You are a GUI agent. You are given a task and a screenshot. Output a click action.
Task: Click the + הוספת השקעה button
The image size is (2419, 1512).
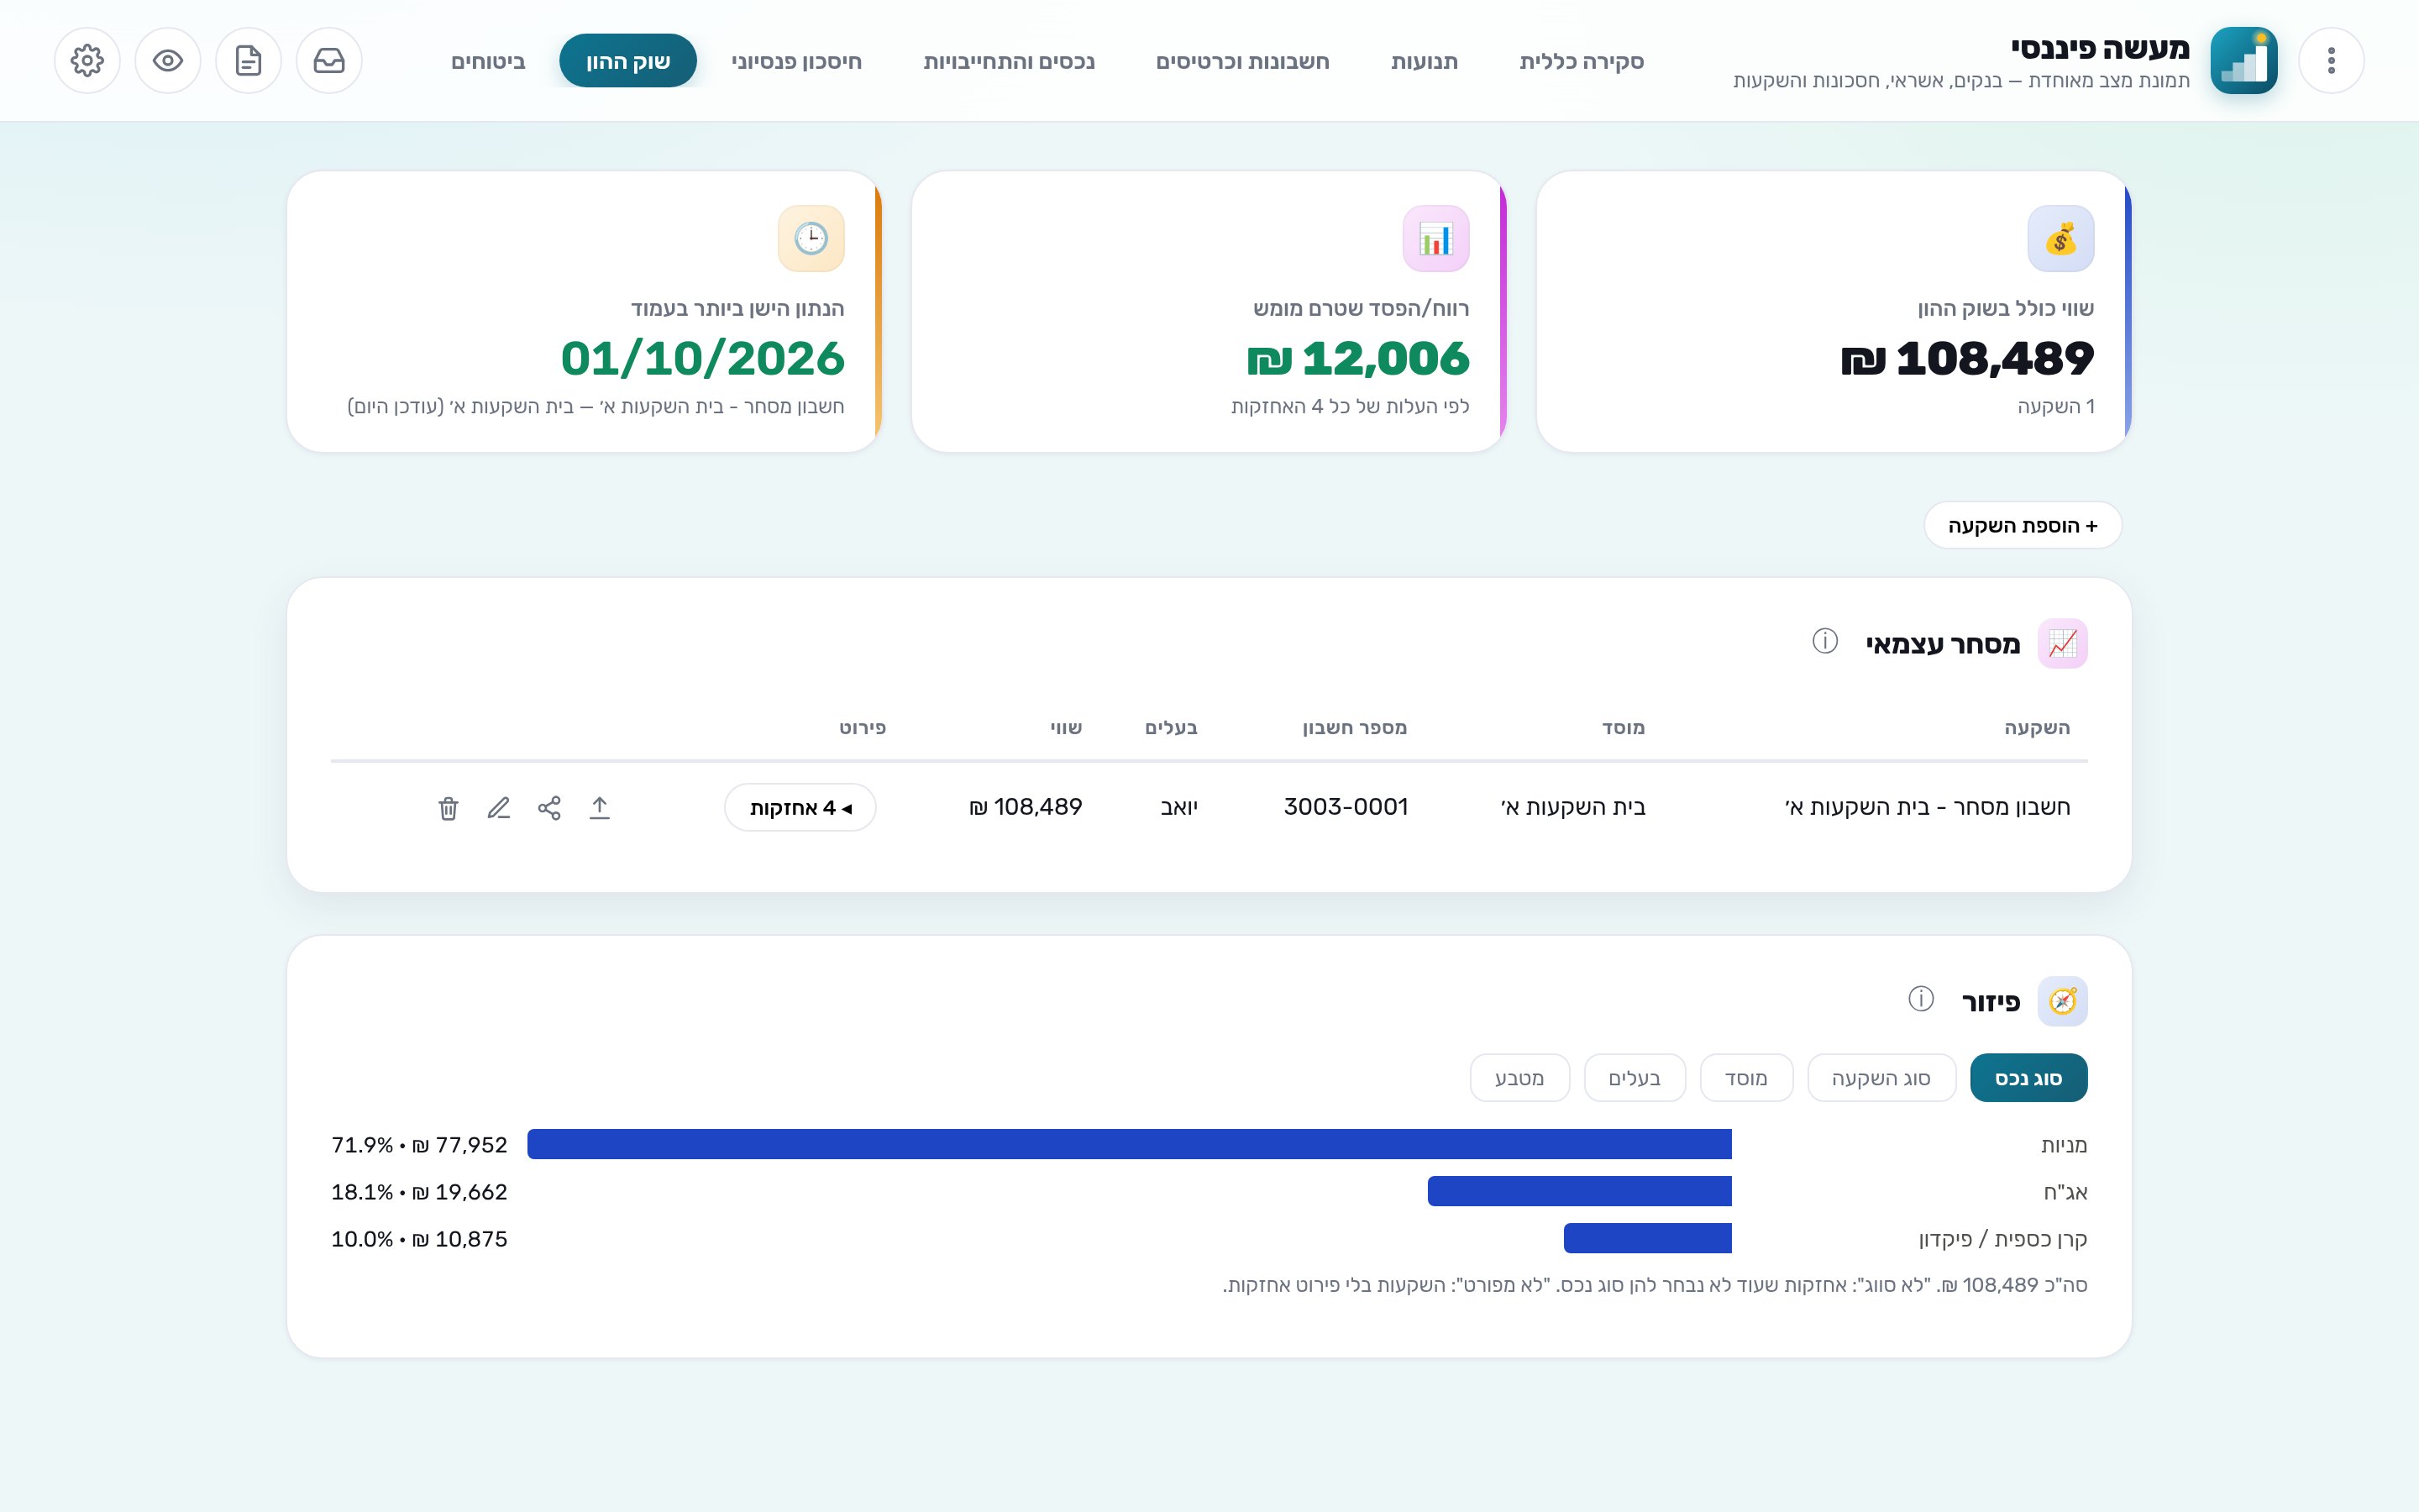[2023, 525]
